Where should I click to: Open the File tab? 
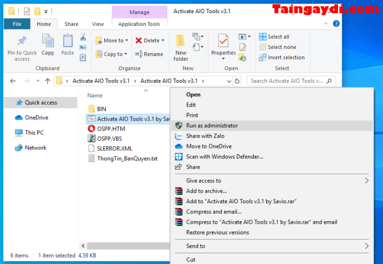tap(17, 24)
